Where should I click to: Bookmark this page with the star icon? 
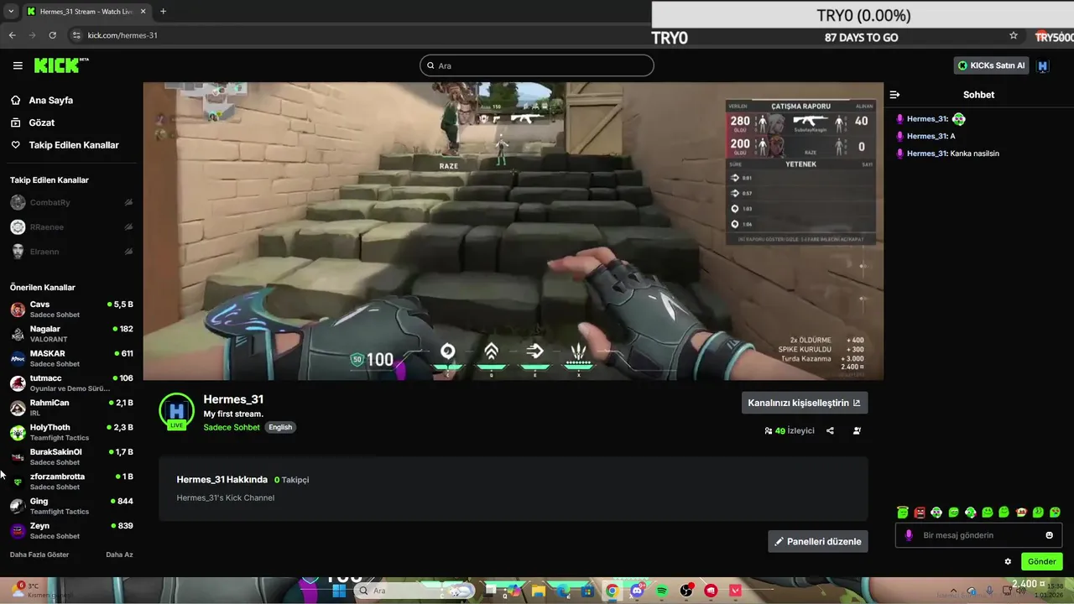[1014, 36]
